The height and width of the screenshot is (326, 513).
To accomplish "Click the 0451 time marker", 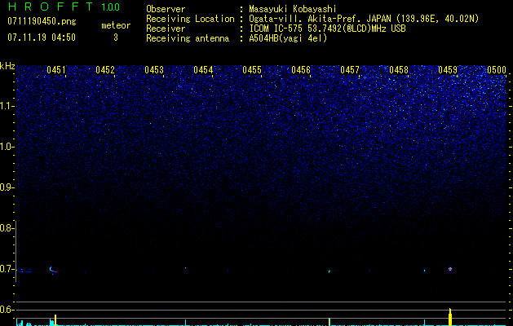I will 56,70.
